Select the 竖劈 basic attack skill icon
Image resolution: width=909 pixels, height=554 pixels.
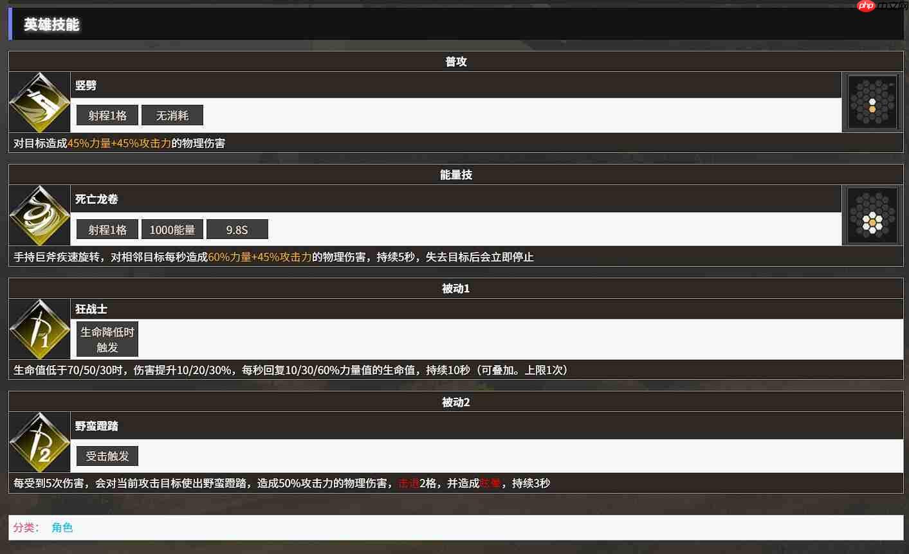tap(39, 102)
